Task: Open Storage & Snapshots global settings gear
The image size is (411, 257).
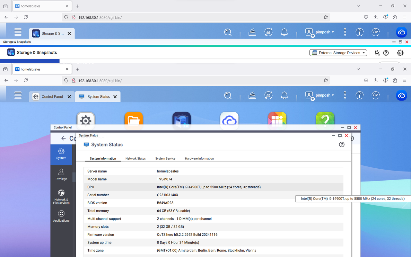Action: [400, 53]
